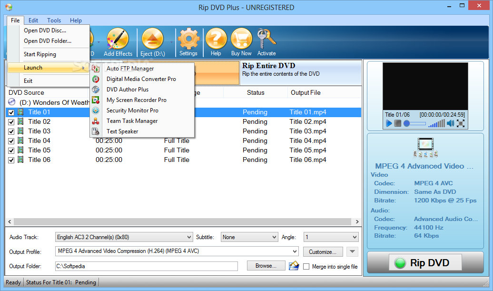Expand the arrow next to Customize
Viewport: 493px width, 291px height.
coord(352,251)
